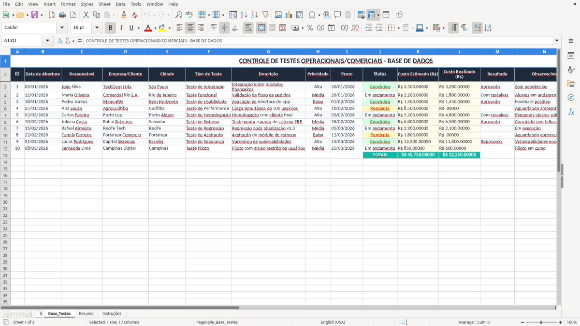Open Print Preview from the toolbar
This screenshot has height=326, width=580.
[x=72, y=15]
